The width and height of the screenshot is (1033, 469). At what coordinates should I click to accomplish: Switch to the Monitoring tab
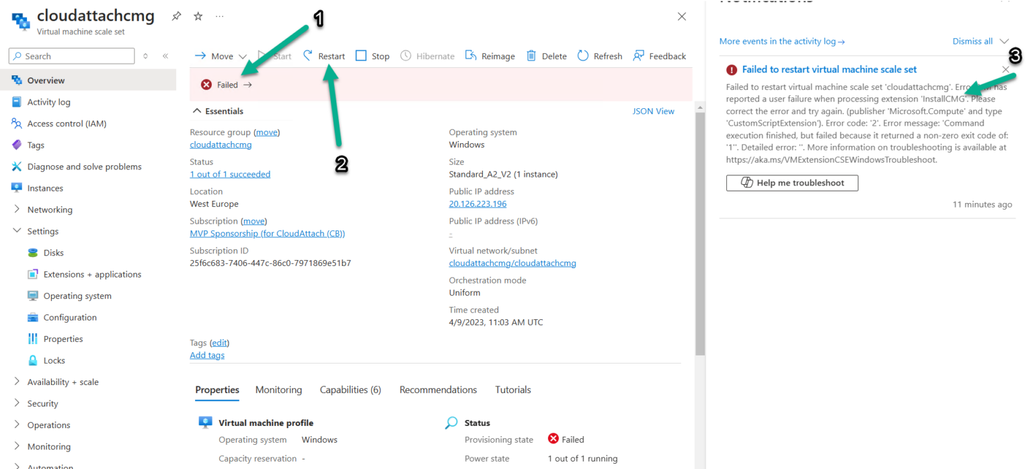point(278,390)
